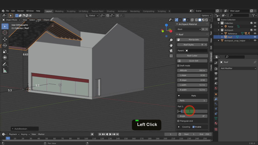Click the play animation button
Image resolution: width=258 pixels, height=145 pixels.
tap(110, 134)
